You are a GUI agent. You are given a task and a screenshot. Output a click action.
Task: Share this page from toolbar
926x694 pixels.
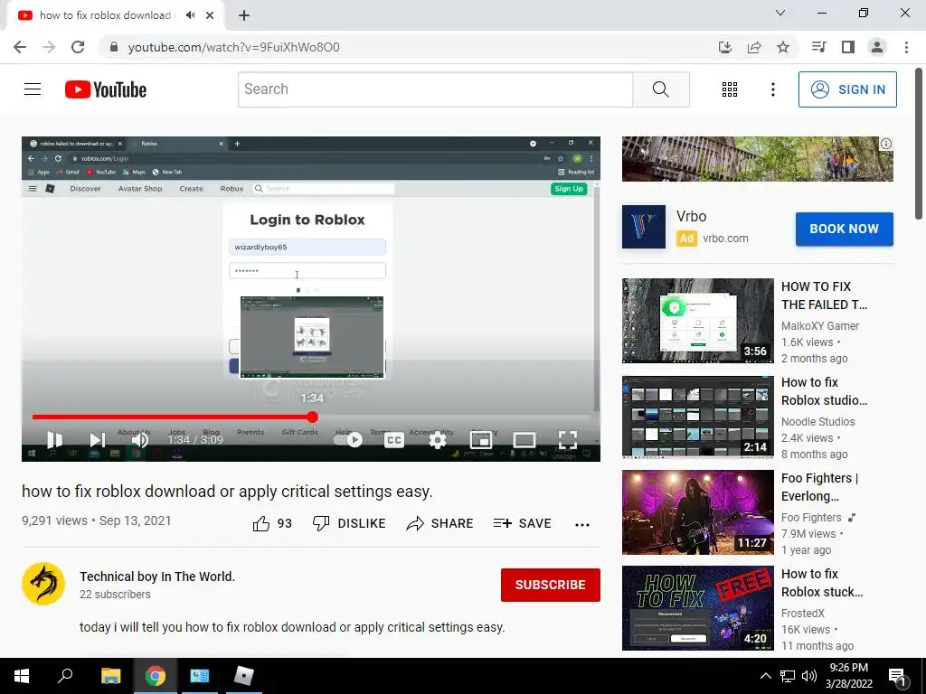click(x=754, y=47)
